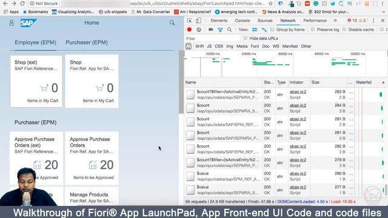Open the Apps shortcut in bookmarks bar
This screenshot has height=218, width=388.
coord(11,12)
